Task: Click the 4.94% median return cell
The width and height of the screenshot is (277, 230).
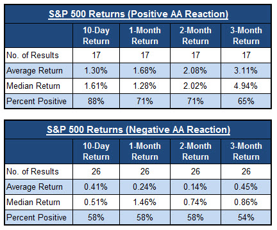Action: [x=246, y=86]
